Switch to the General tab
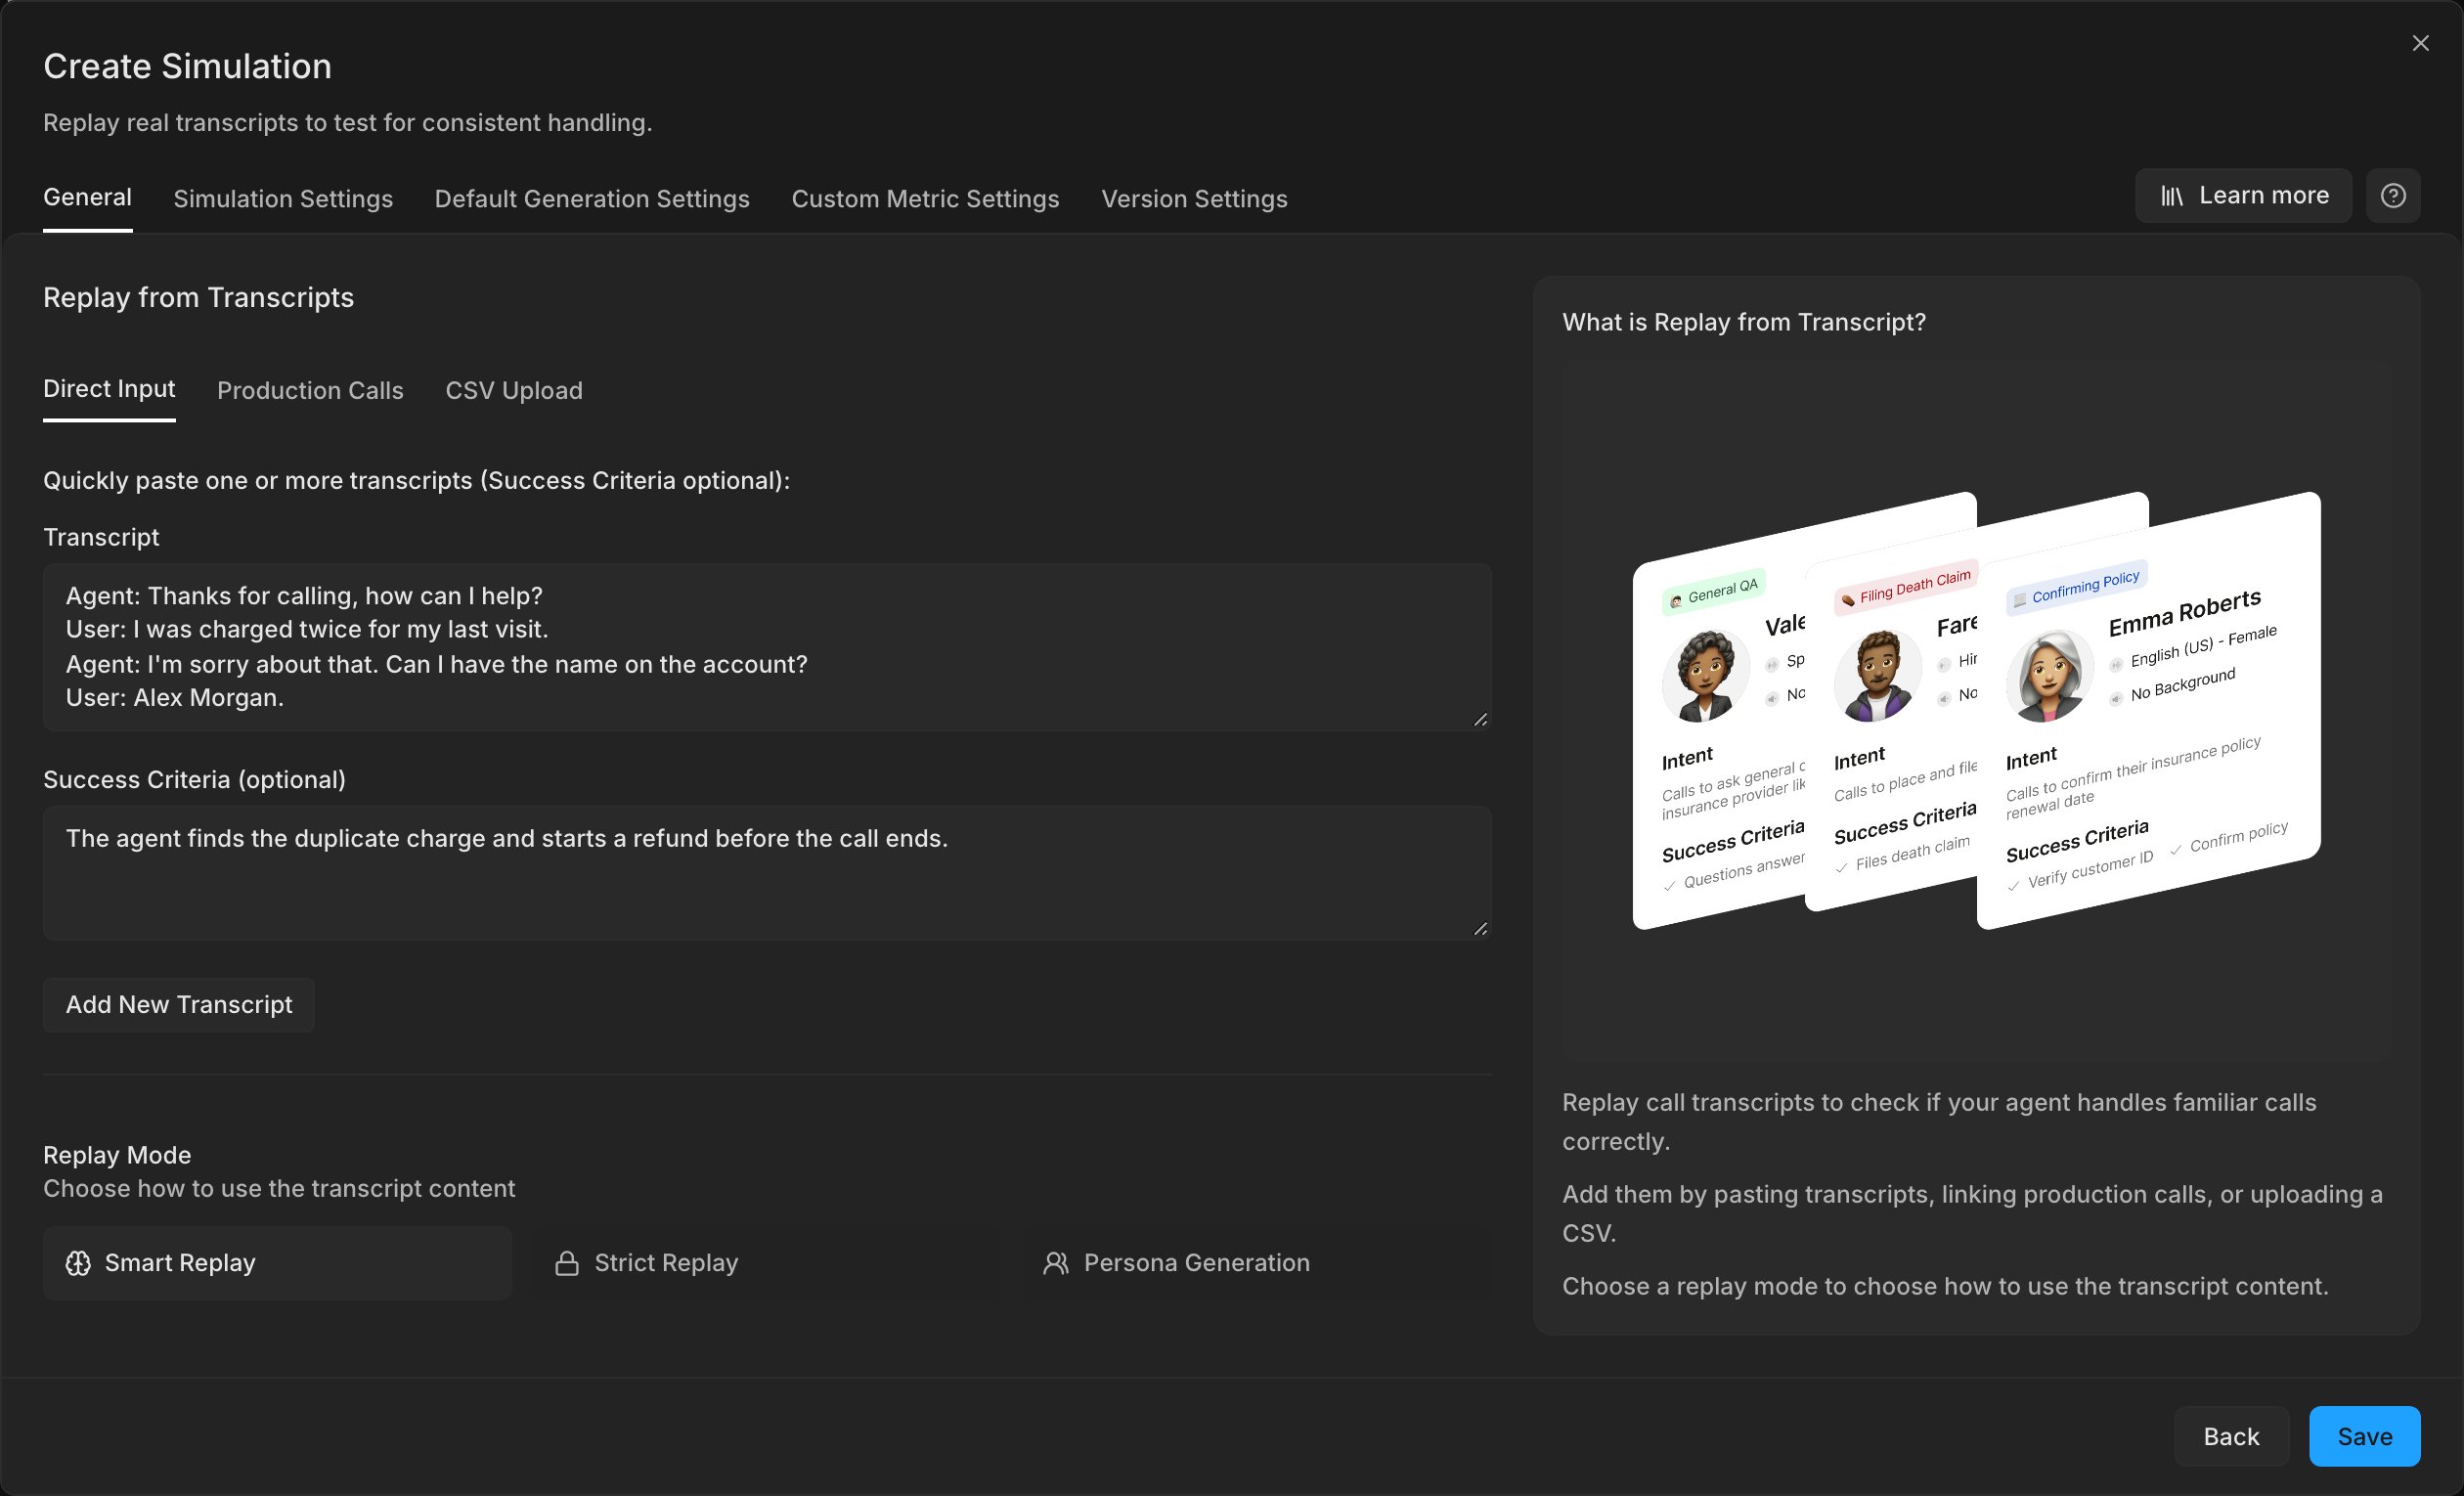Screen dimensions: 2464x1496 point(87,197)
